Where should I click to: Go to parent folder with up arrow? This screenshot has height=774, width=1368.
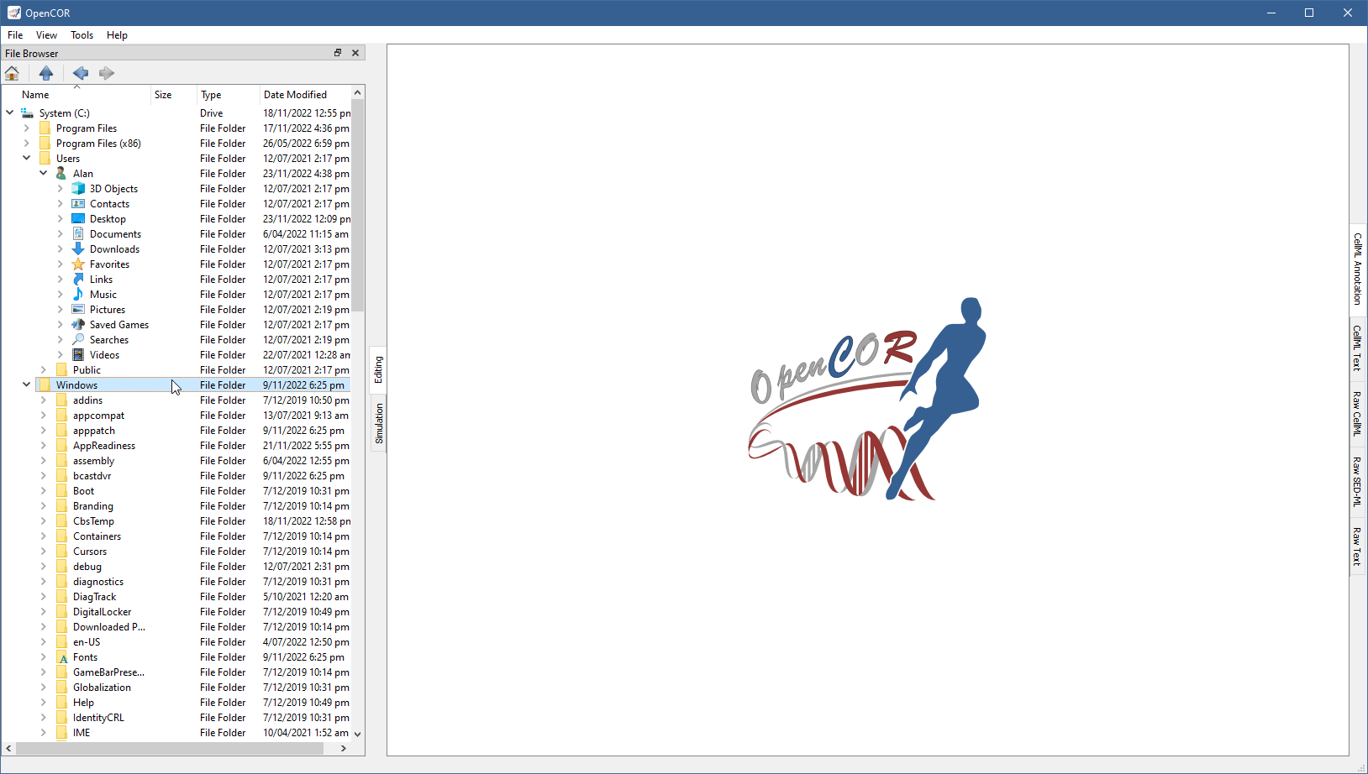tap(46, 73)
